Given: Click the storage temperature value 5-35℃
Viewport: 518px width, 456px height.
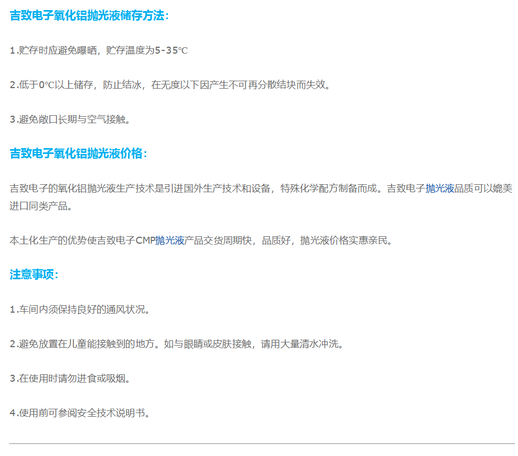Looking at the screenshot, I should [171, 50].
